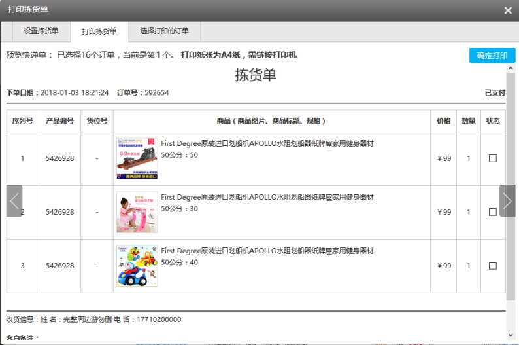Select the 打印拣货单 tab
Image resolution: width=519 pixels, height=345 pixels.
pyautogui.click(x=99, y=31)
